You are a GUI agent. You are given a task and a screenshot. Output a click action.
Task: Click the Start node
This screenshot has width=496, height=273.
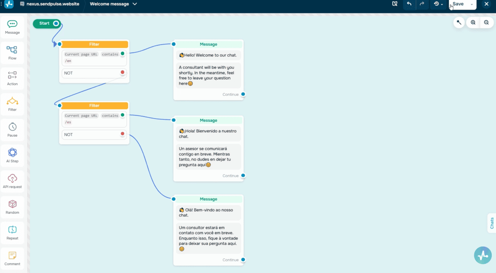click(x=44, y=24)
